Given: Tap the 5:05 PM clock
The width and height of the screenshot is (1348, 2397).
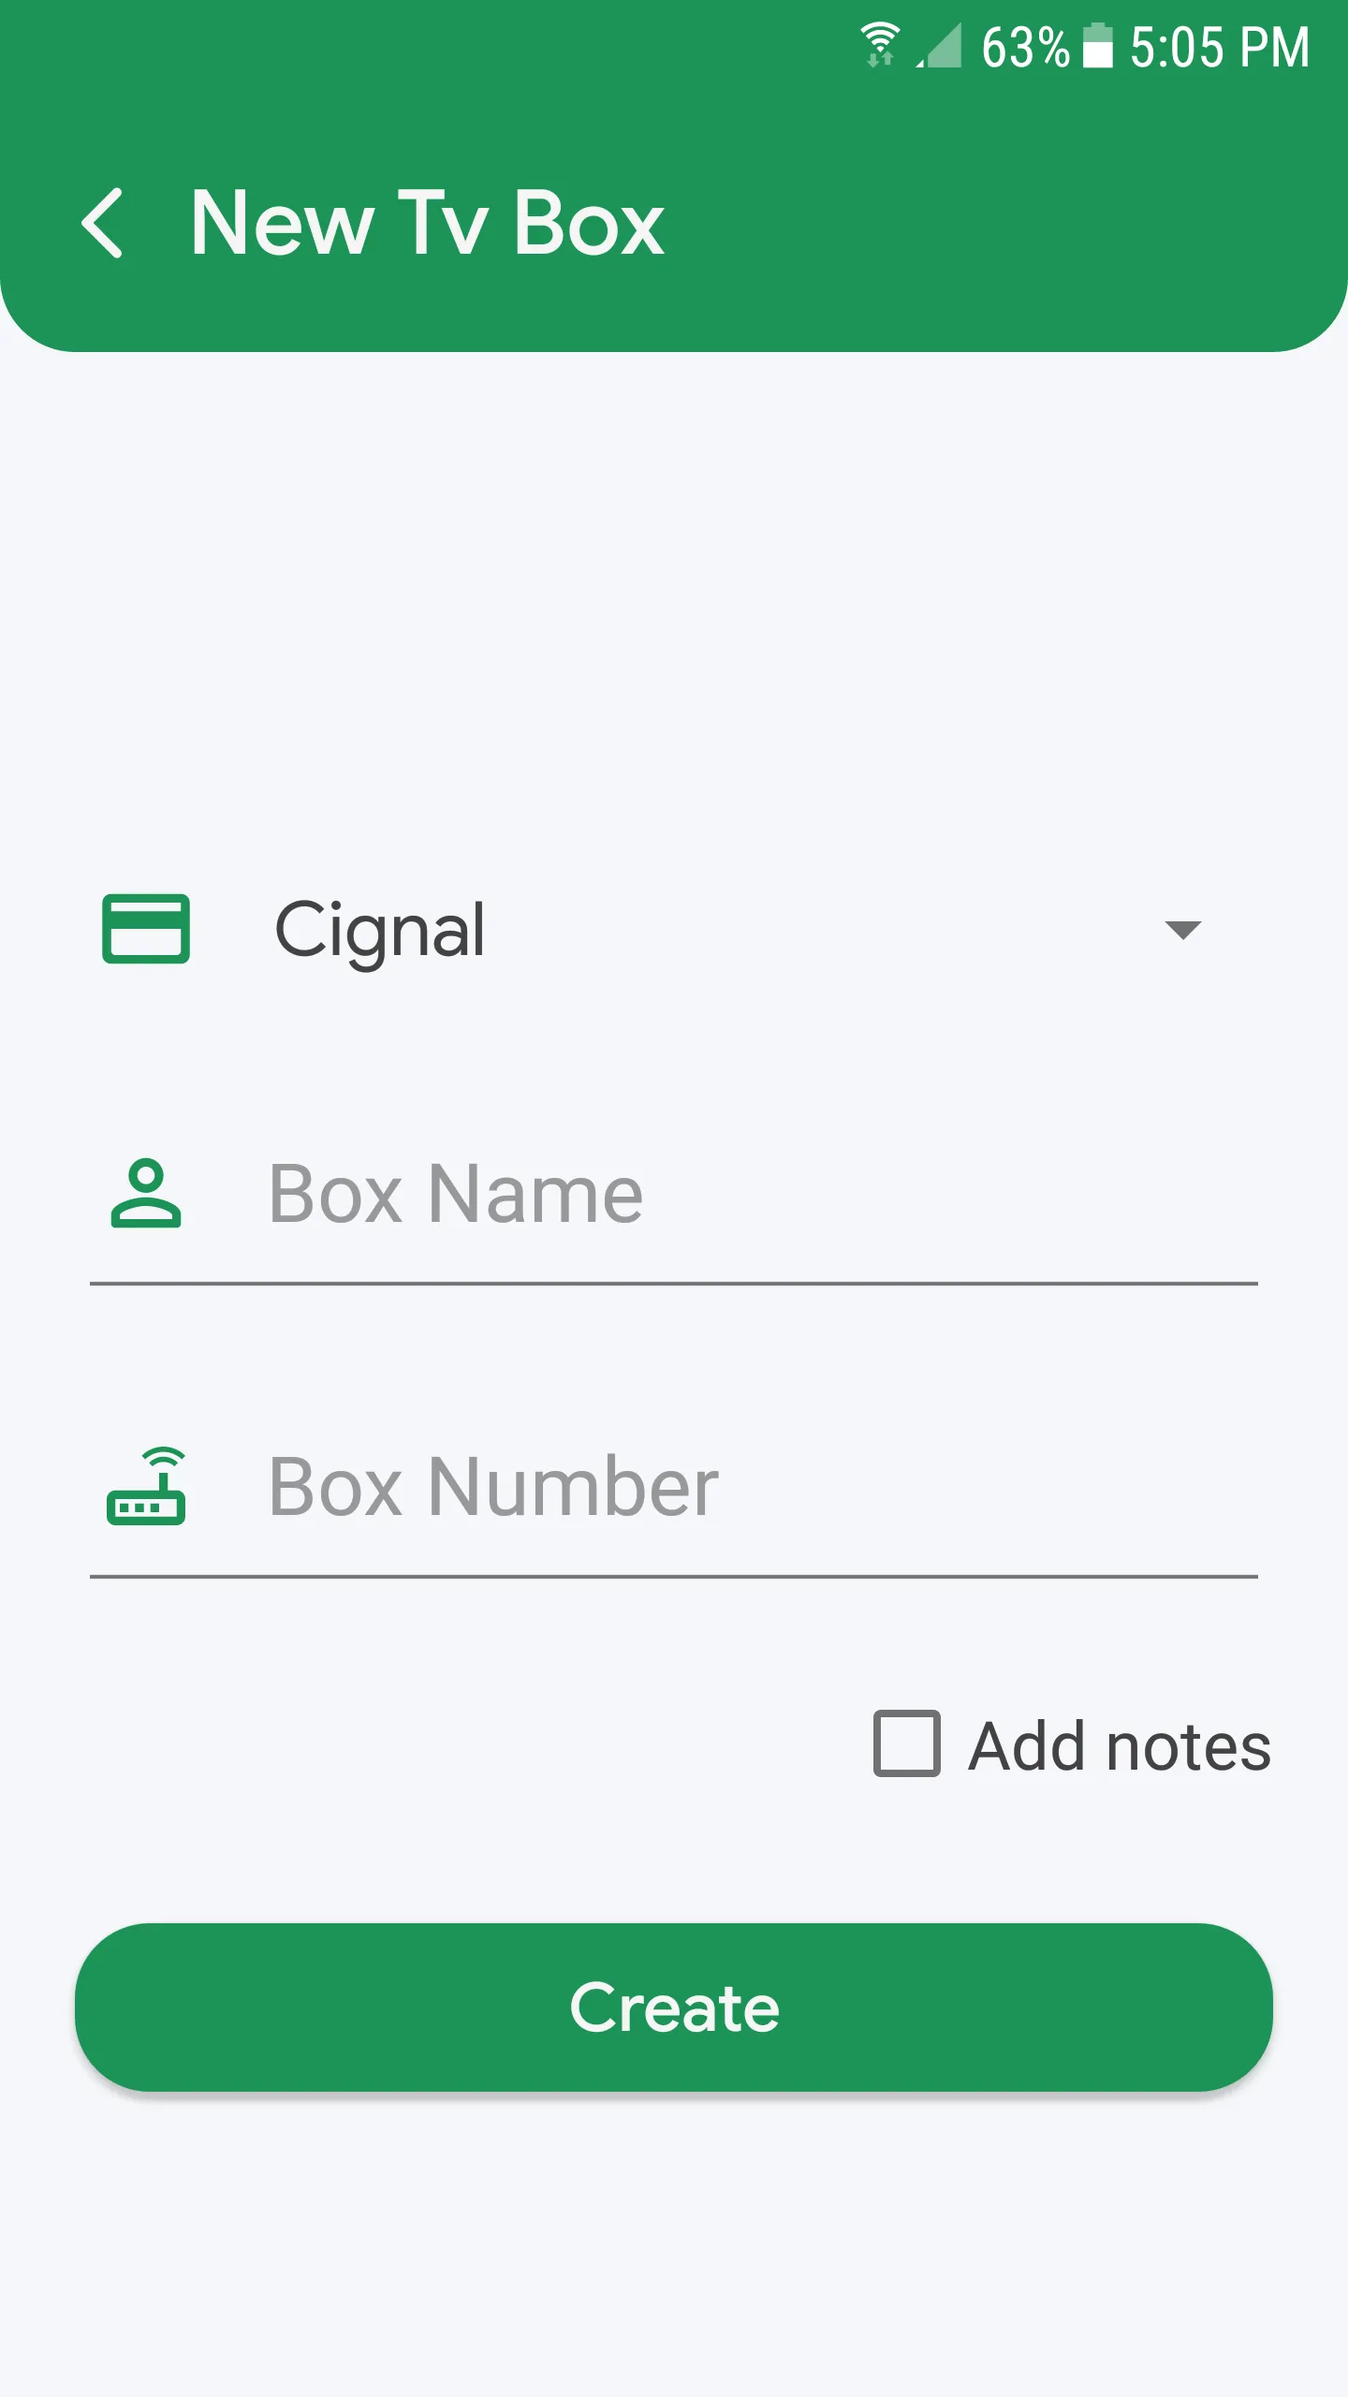Looking at the screenshot, I should pyautogui.click(x=1219, y=47).
